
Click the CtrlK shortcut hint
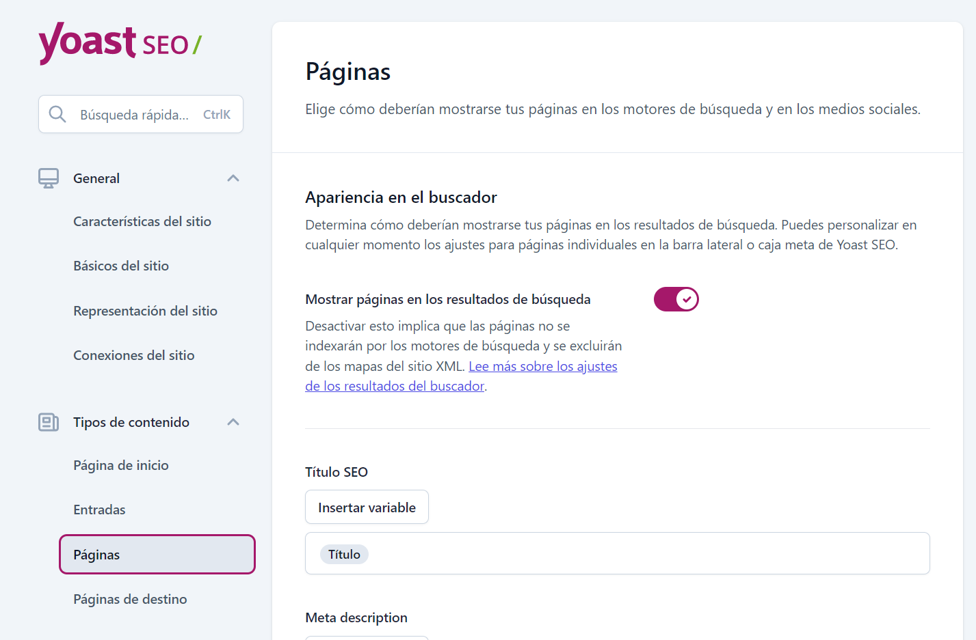point(217,115)
